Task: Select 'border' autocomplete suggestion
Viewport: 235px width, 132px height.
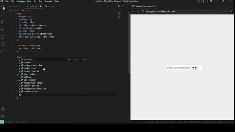Action: 53,62
